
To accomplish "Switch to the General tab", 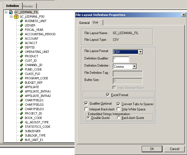I will 84,23.
